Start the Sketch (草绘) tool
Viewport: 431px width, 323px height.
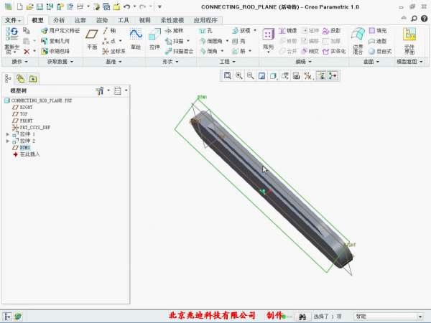tap(136, 39)
